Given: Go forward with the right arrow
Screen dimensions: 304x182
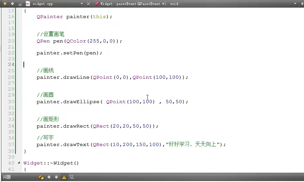Looking at the screenshot, I should (x=13, y=4).
